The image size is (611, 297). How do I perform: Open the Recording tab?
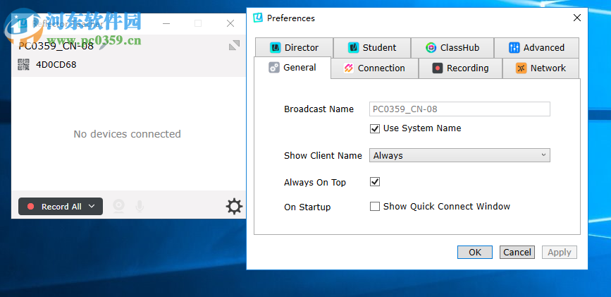point(461,68)
